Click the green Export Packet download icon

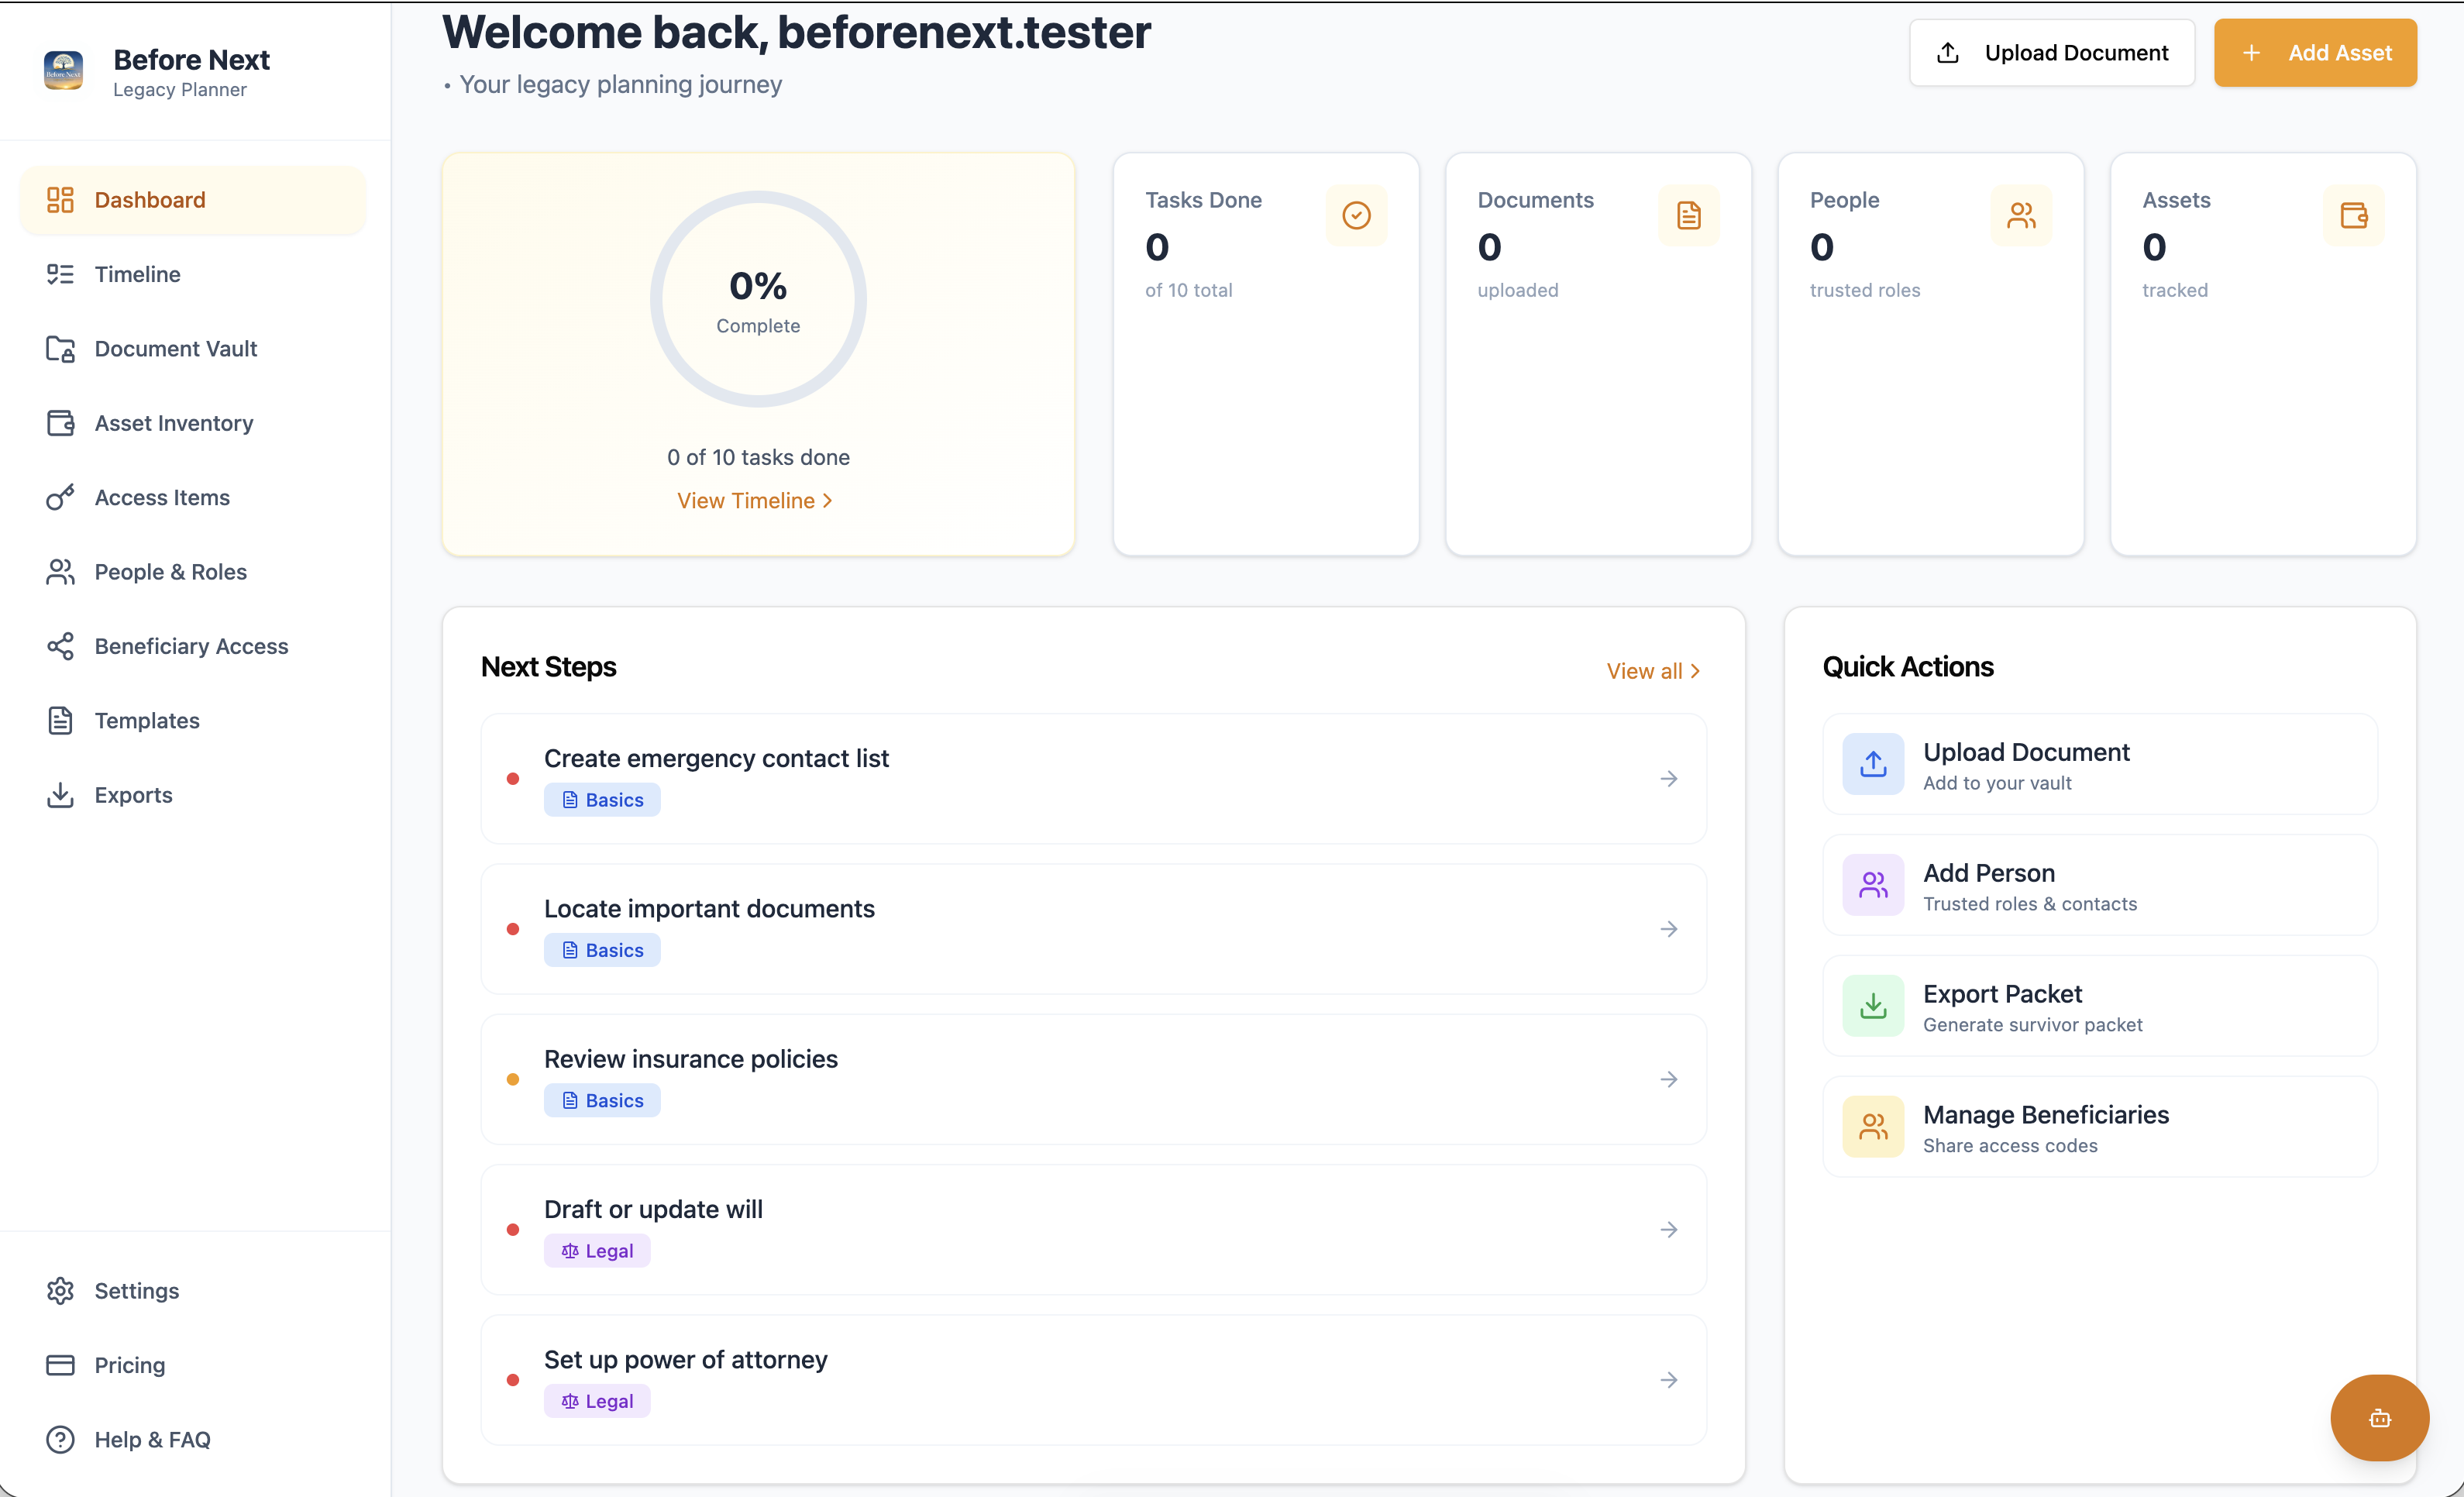point(1873,1006)
